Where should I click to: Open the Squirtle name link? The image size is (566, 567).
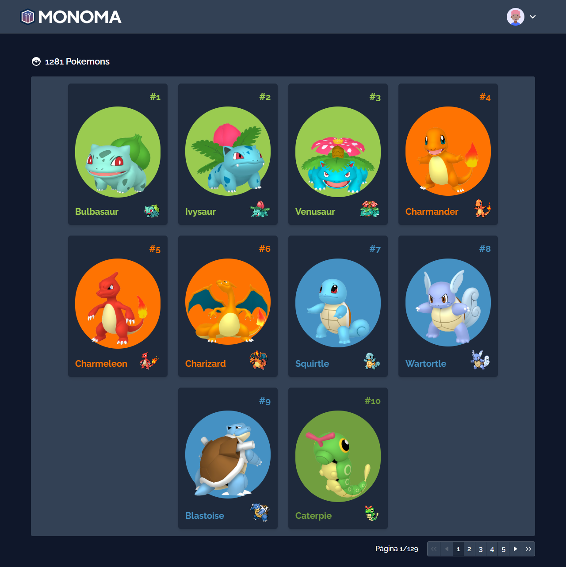[312, 364]
